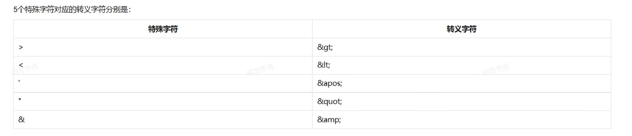This screenshot has height=136, width=632.
Task: Click 特殊字符 within the intro sentence
Action: pyautogui.click(x=39, y=10)
